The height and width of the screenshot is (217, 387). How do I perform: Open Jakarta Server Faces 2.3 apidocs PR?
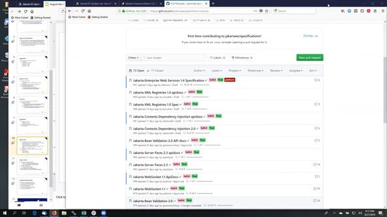157,153
